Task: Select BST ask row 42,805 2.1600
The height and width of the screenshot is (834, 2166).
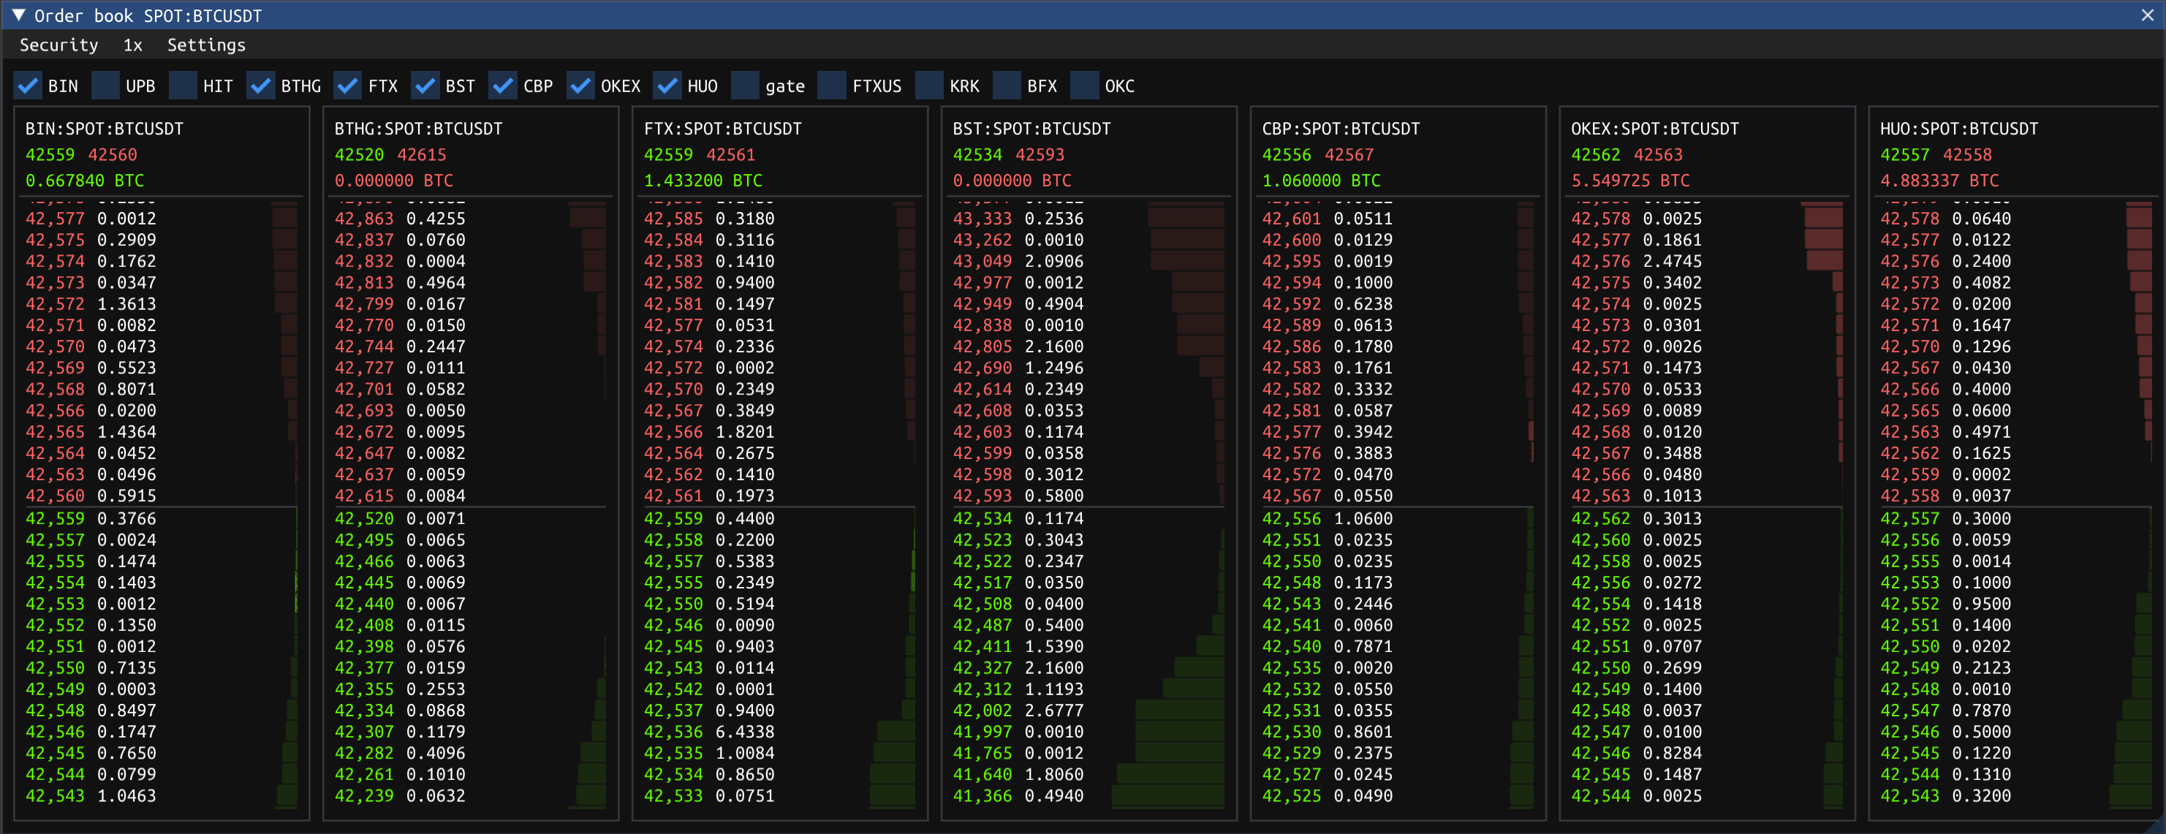Action: [x=1088, y=346]
